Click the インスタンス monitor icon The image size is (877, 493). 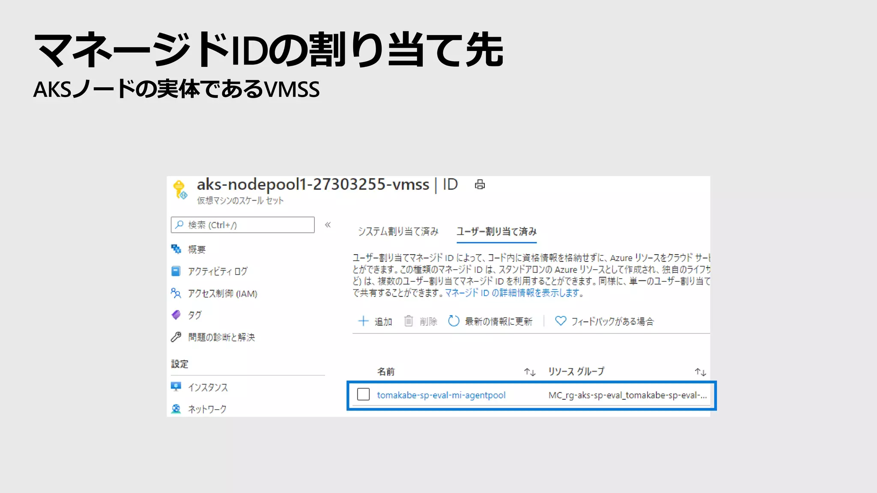tap(176, 387)
